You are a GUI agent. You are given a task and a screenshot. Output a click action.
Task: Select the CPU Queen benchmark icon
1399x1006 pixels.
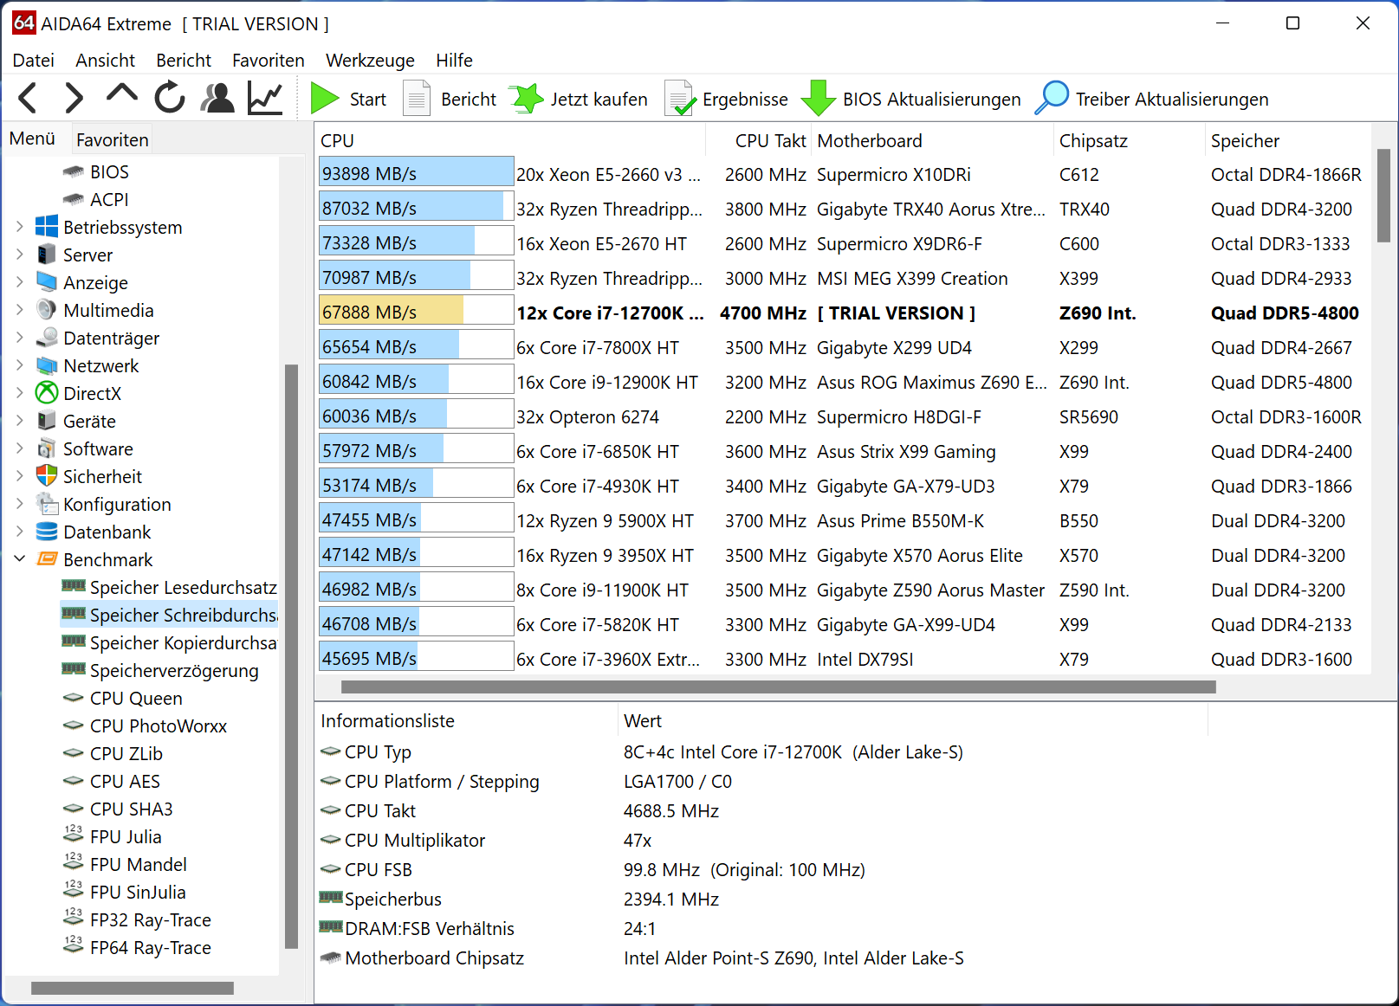tap(73, 698)
